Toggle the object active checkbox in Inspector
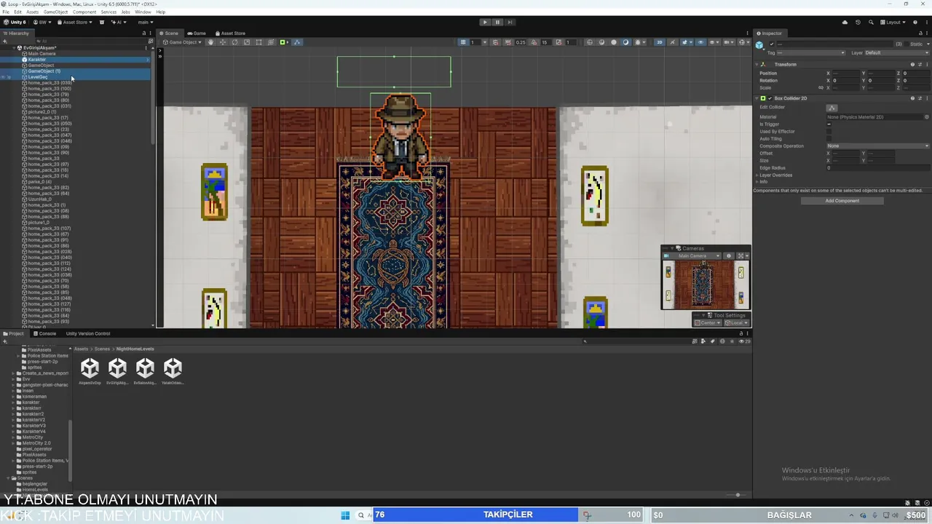This screenshot has width=932, height=524. (772, 44)
